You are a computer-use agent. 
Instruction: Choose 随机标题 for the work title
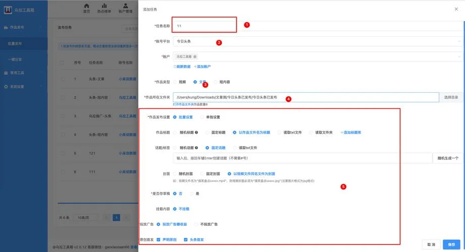tap(183, 133)
